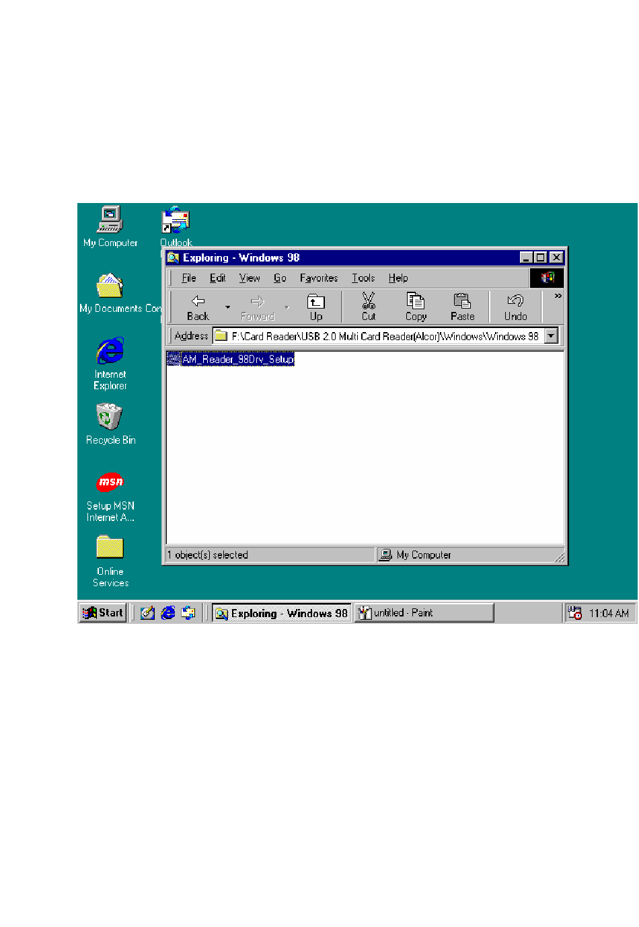Open the Start menu
This screenshot has width=639, height=927.
coord(103,613)
